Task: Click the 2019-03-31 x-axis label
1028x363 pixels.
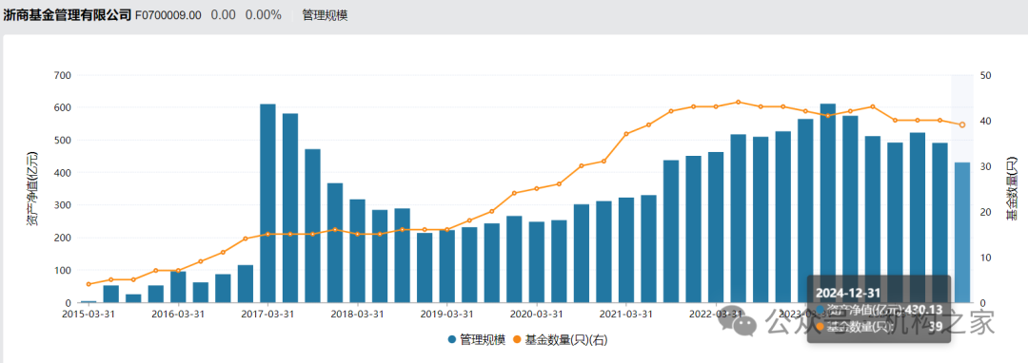Action: pos(447,314)
